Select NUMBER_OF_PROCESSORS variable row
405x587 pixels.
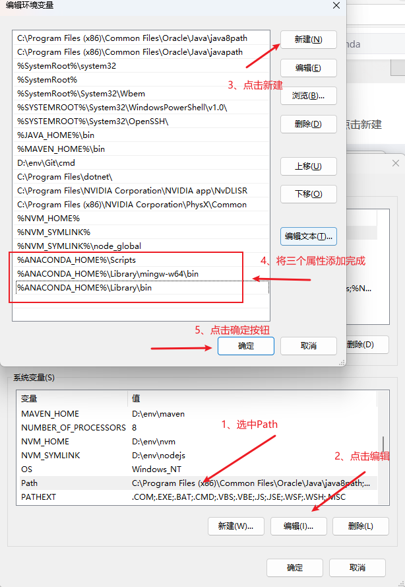click(x=197, y=427)
